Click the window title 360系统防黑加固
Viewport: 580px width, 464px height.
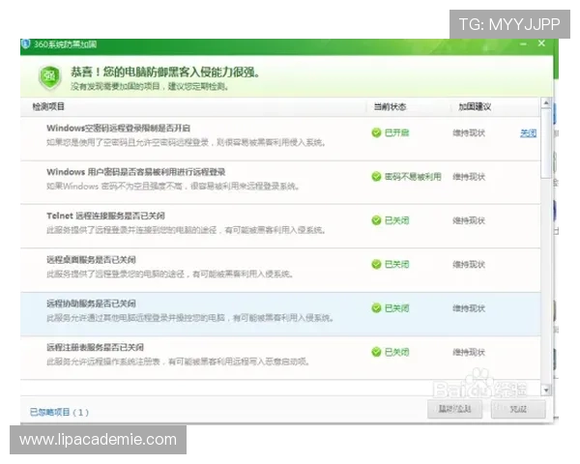point(65,44)
